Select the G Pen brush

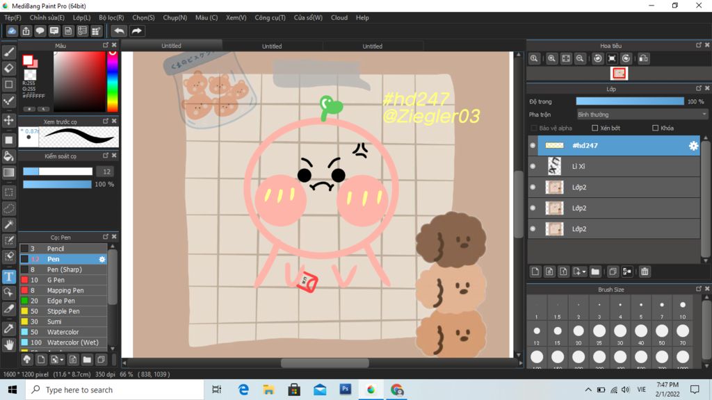click(x=63, y=281)
